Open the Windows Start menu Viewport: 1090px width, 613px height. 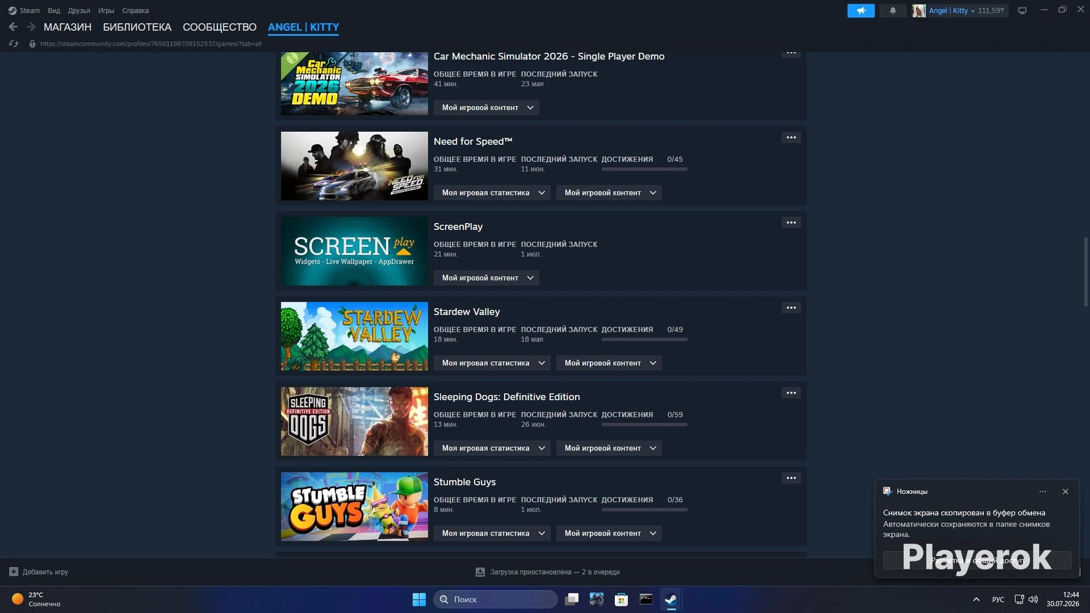pos(419,600)
